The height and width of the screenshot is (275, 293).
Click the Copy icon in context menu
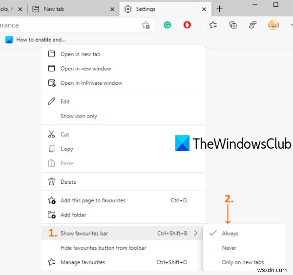tap(51, 149)
